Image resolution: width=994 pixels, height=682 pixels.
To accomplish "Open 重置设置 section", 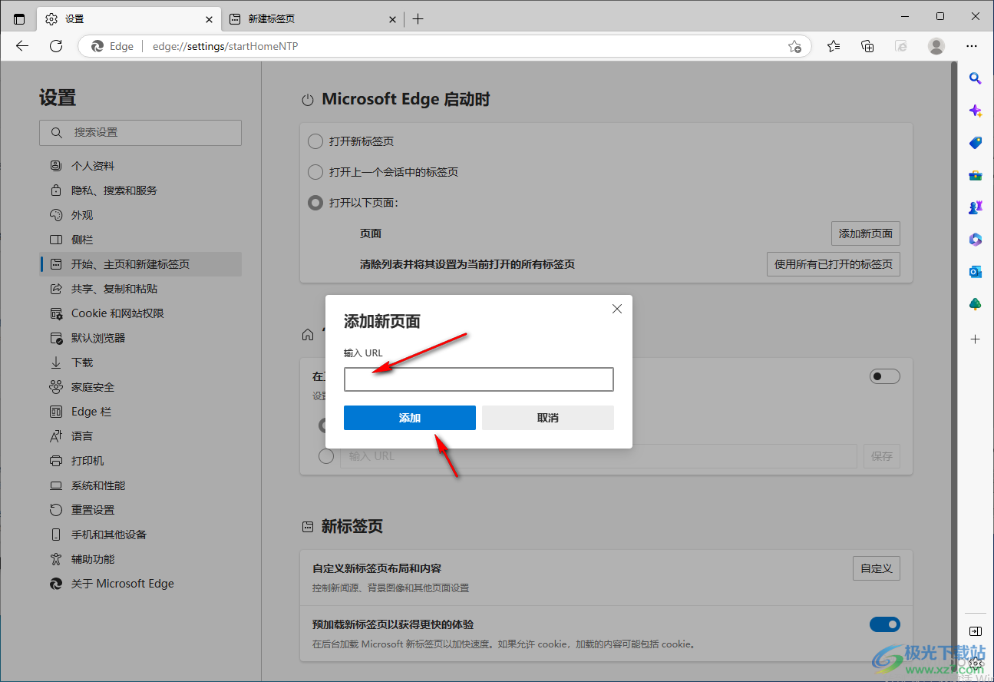I will pos(140,510).
